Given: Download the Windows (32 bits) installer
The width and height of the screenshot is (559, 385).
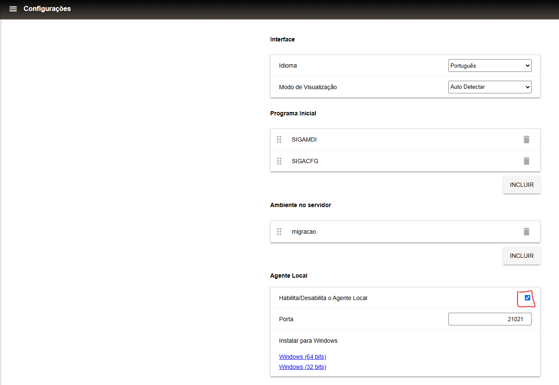Looking at the screenshot, I should tap(303, 367).
